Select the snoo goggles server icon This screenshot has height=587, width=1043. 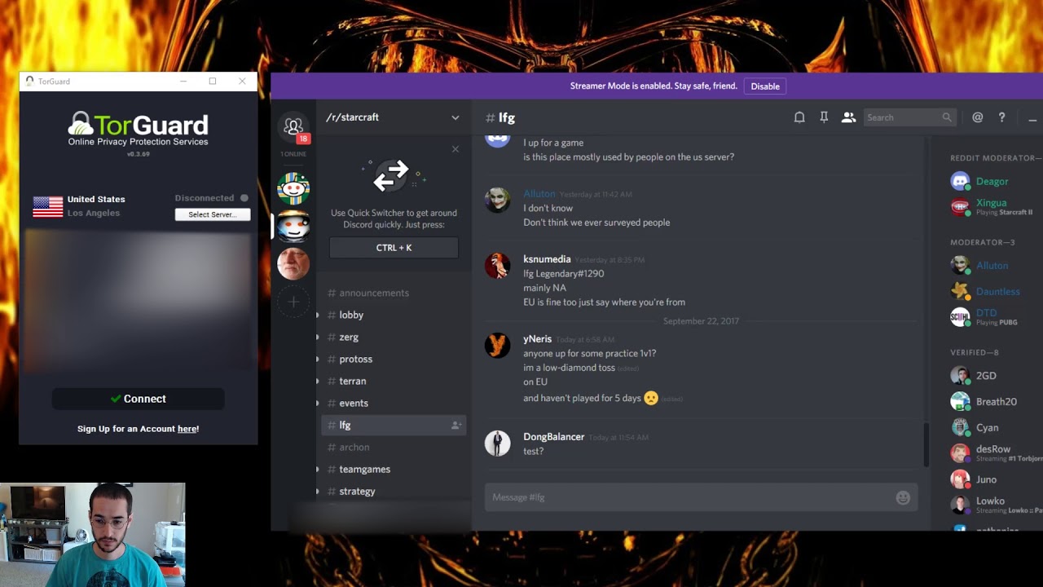[293, 227]
